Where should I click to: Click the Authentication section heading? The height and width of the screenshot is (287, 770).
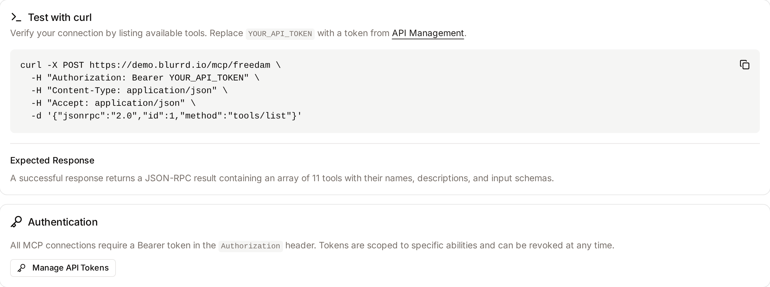click(63, 222)
